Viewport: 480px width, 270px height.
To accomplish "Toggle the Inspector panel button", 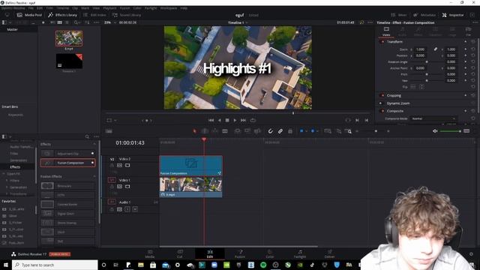I will coord(453,15).
